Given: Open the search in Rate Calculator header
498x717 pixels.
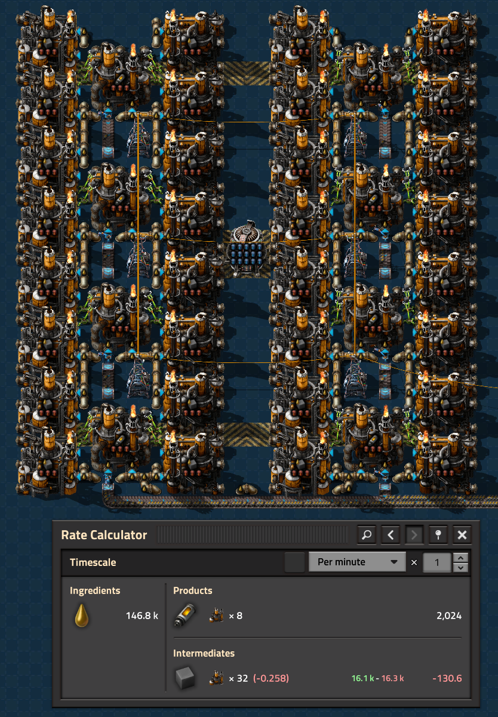Looking at the screenshot, I should (367, 535).
